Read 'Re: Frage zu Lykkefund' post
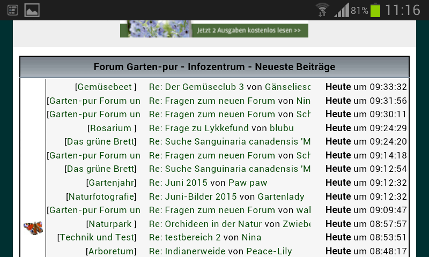Screen dimensions: 429x257 [x=198, y=128]
